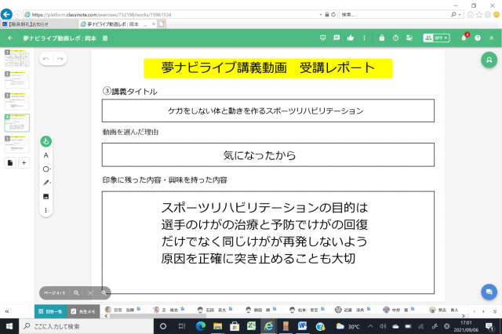Go back using the header arrow
502x334 pixels.
(10, 38)
